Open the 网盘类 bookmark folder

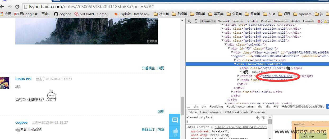(252, 14)
